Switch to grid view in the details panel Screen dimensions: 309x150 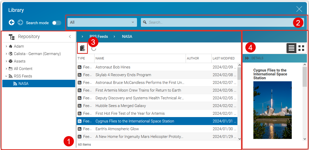301,48
